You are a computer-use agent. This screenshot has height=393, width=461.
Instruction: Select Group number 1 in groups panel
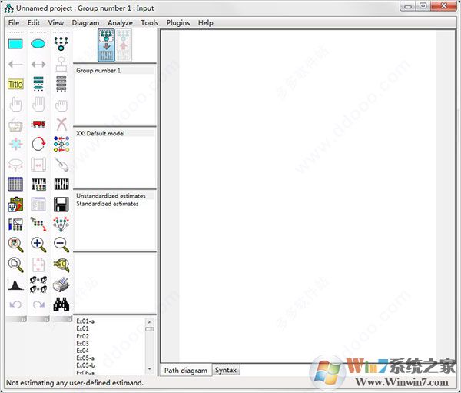coord(115,70)
